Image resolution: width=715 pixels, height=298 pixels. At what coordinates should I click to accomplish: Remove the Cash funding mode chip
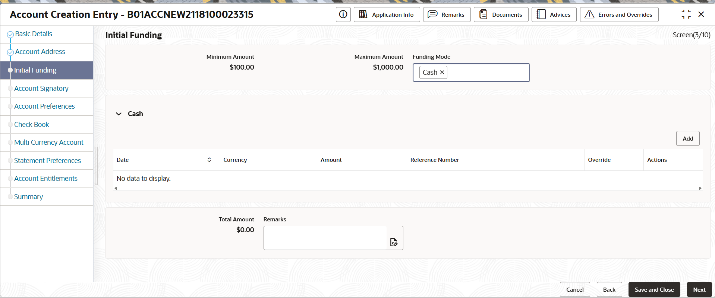442,73
